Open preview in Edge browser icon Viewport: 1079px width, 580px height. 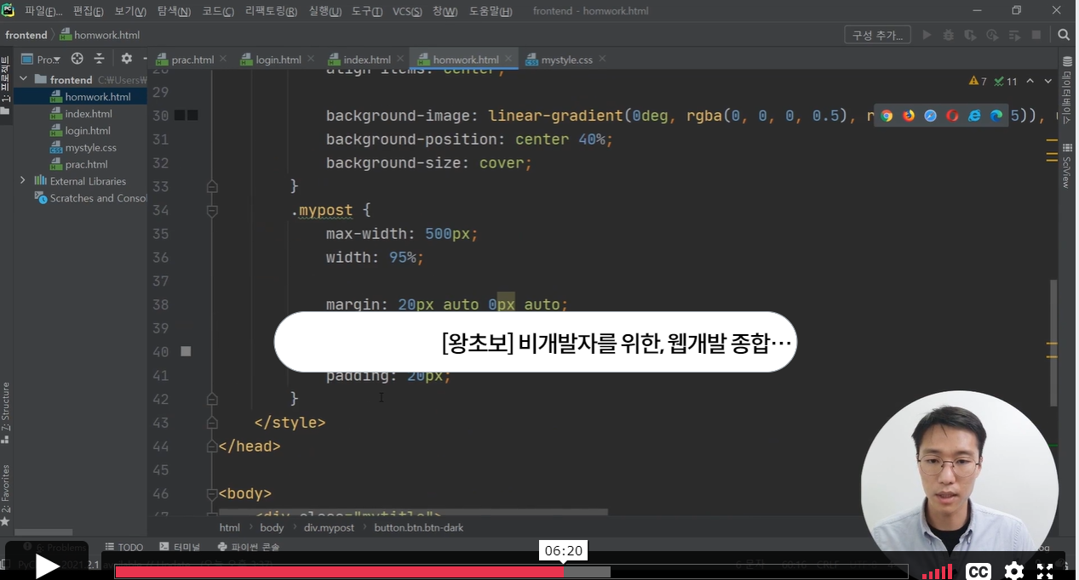click(x=996, y=116)
